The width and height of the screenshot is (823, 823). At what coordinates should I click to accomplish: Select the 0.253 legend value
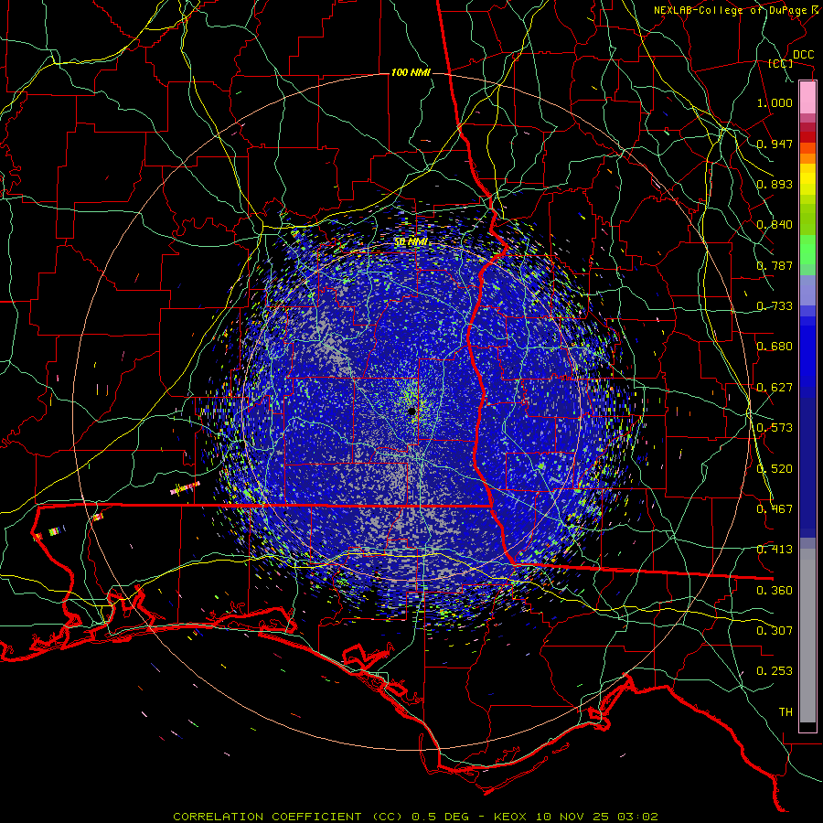[775, 671]
